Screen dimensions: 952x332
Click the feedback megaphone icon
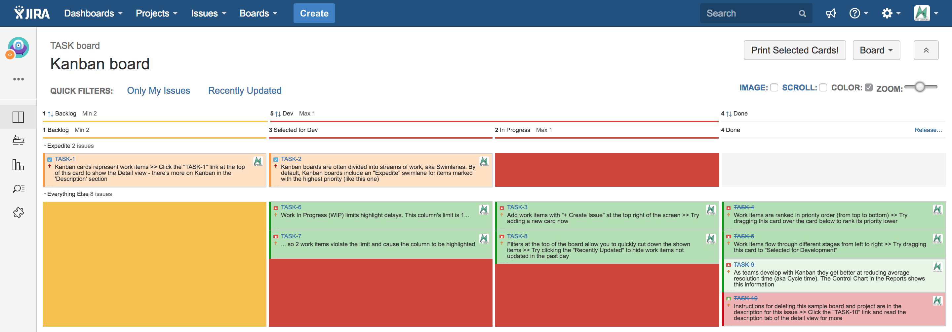click(830, 14)
